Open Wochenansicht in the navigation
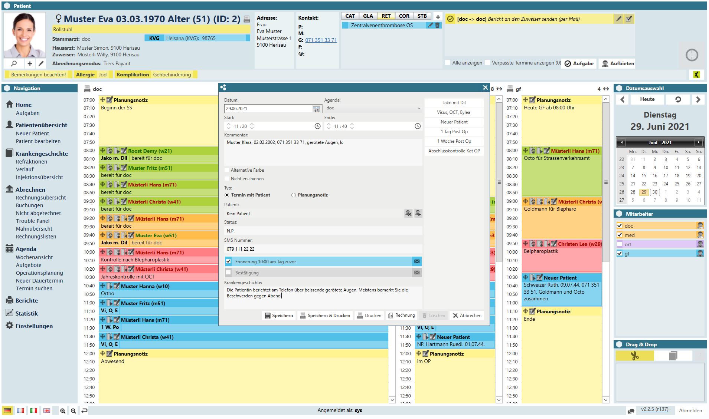Screen dimensions: 709x419 pyautogui.click(x=34, y=257)
